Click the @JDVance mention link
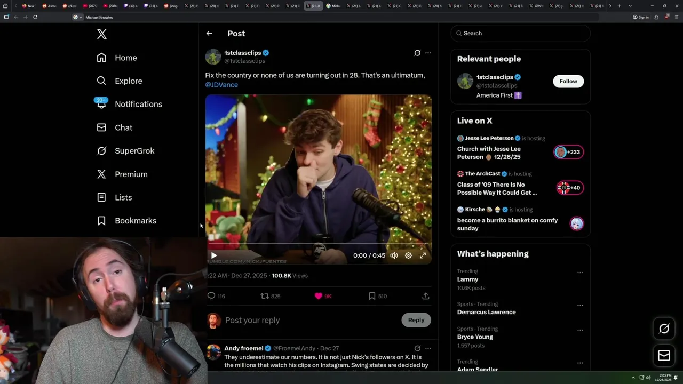Screen dimensions: 683x384 221,85
